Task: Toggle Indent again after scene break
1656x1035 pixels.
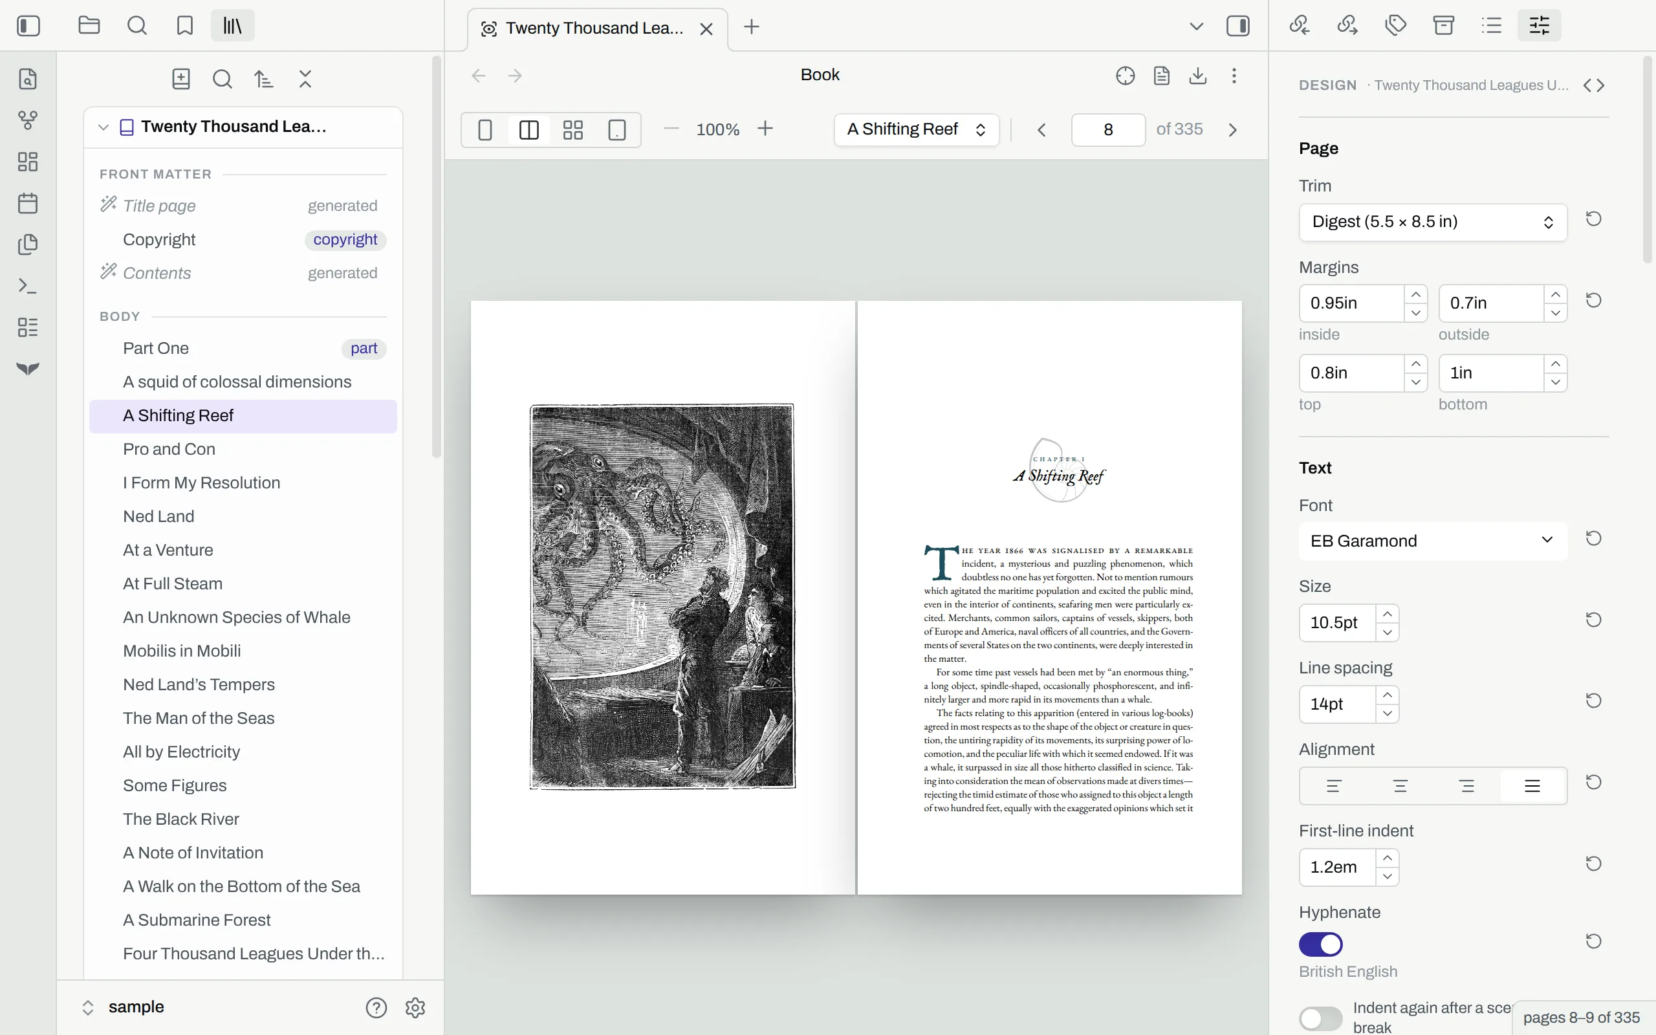Action: click(x=1321, y=1018)
